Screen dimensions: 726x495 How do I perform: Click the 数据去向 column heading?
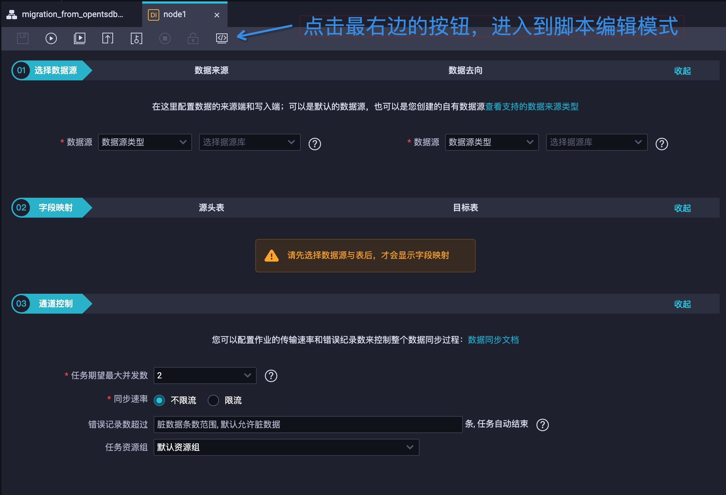coord(465,70)
